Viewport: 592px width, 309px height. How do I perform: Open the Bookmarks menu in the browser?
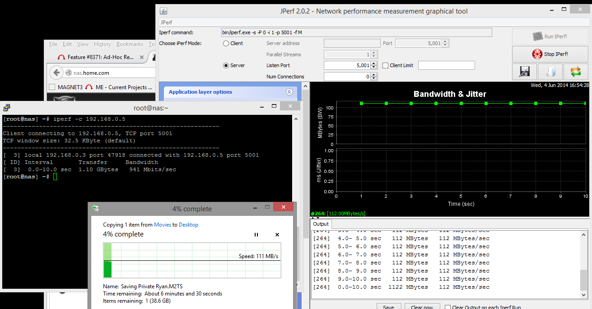130,44
